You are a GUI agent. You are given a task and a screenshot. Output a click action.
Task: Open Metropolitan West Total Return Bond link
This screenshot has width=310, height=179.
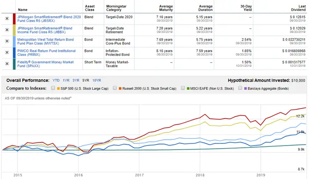(x=46, y=41)
